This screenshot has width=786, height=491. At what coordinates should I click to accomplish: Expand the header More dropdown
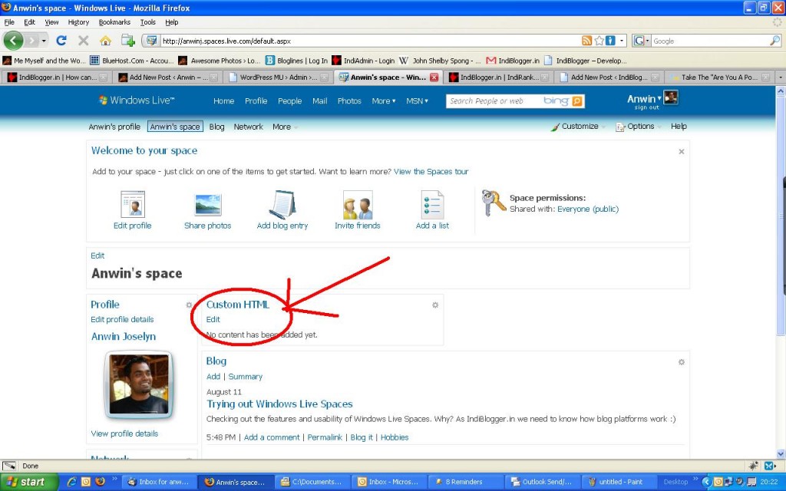click(x=384, y=101)
